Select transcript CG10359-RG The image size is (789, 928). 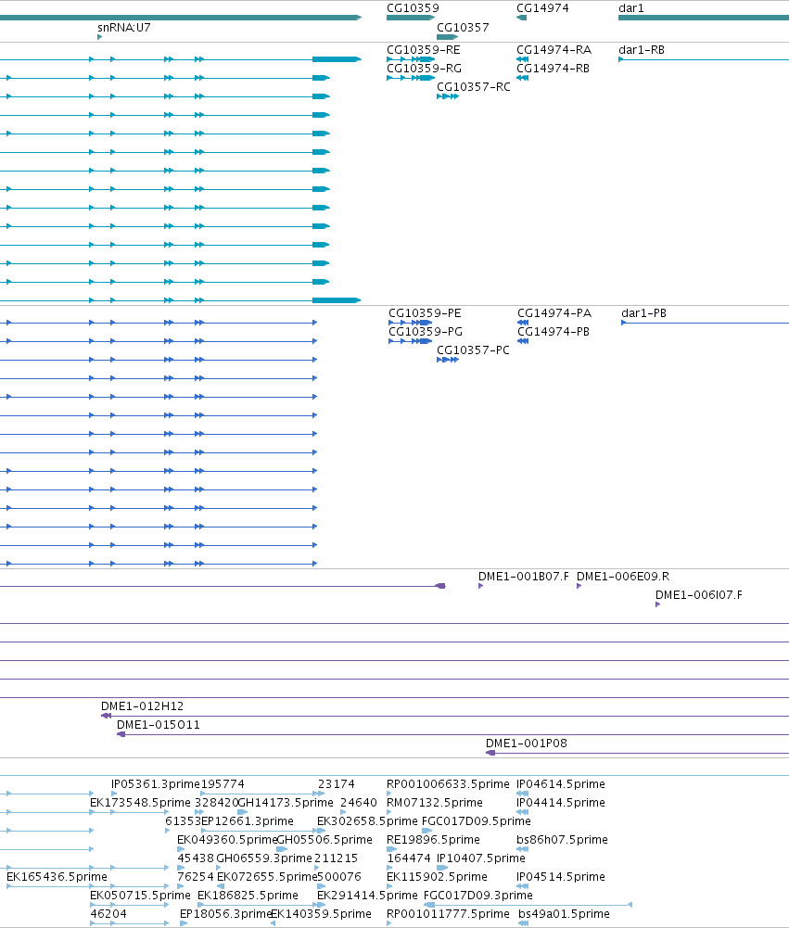click(x=424, y=68)
